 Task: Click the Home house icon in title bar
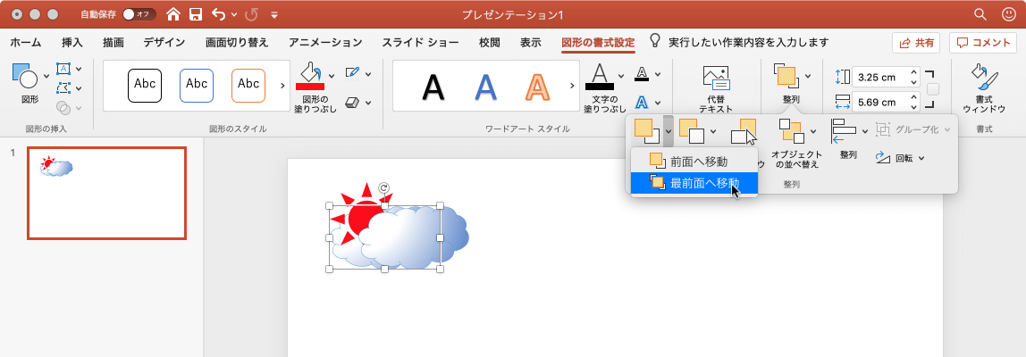[x=172, y=13]
